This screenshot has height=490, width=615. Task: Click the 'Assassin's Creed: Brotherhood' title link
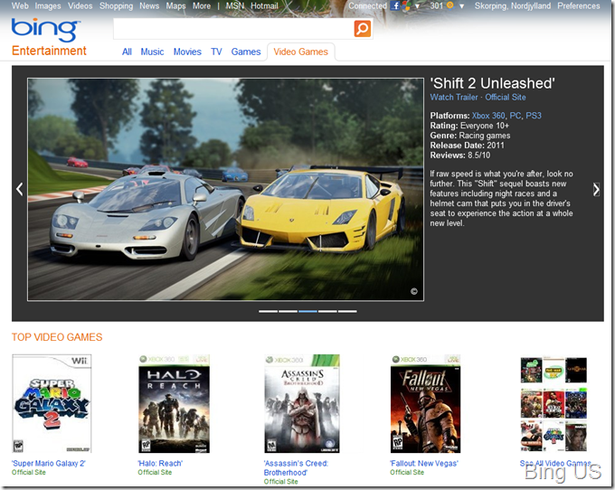pos(296,468)
